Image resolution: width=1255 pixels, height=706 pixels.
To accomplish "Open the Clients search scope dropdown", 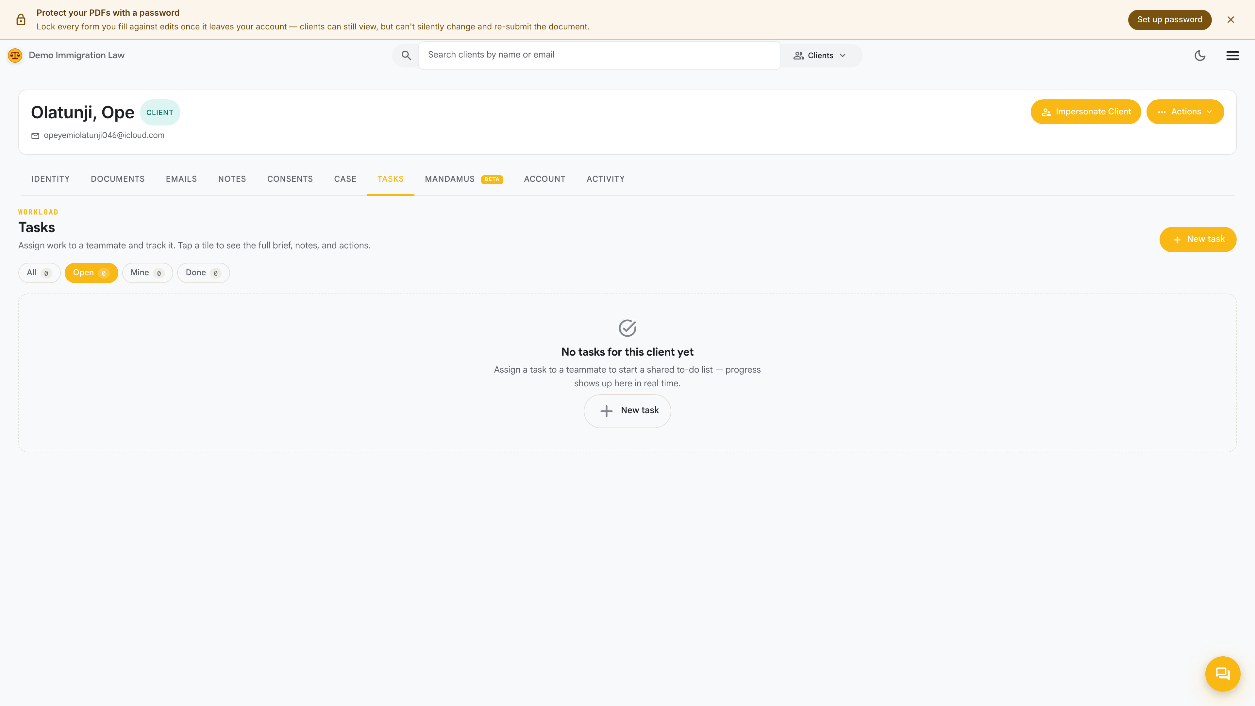I will (x=820, y=56).
